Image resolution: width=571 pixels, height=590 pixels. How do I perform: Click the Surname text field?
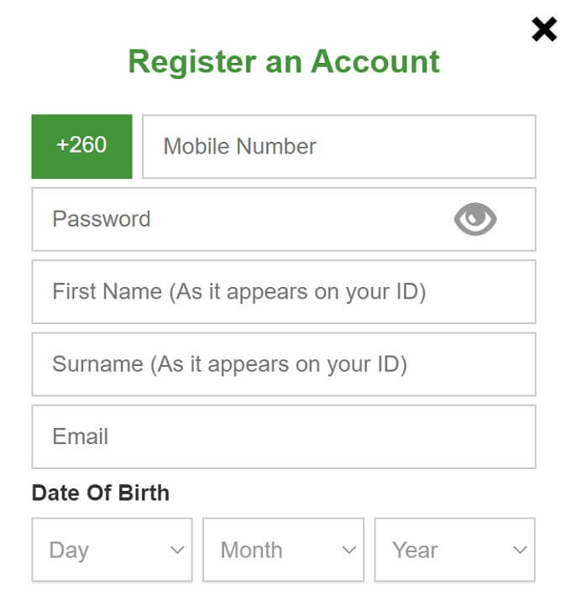[x=284, y=364]
